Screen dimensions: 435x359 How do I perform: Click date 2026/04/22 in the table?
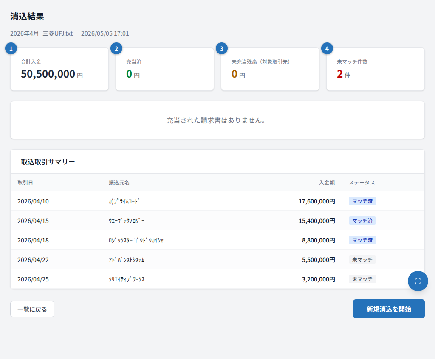click(33, 260)
